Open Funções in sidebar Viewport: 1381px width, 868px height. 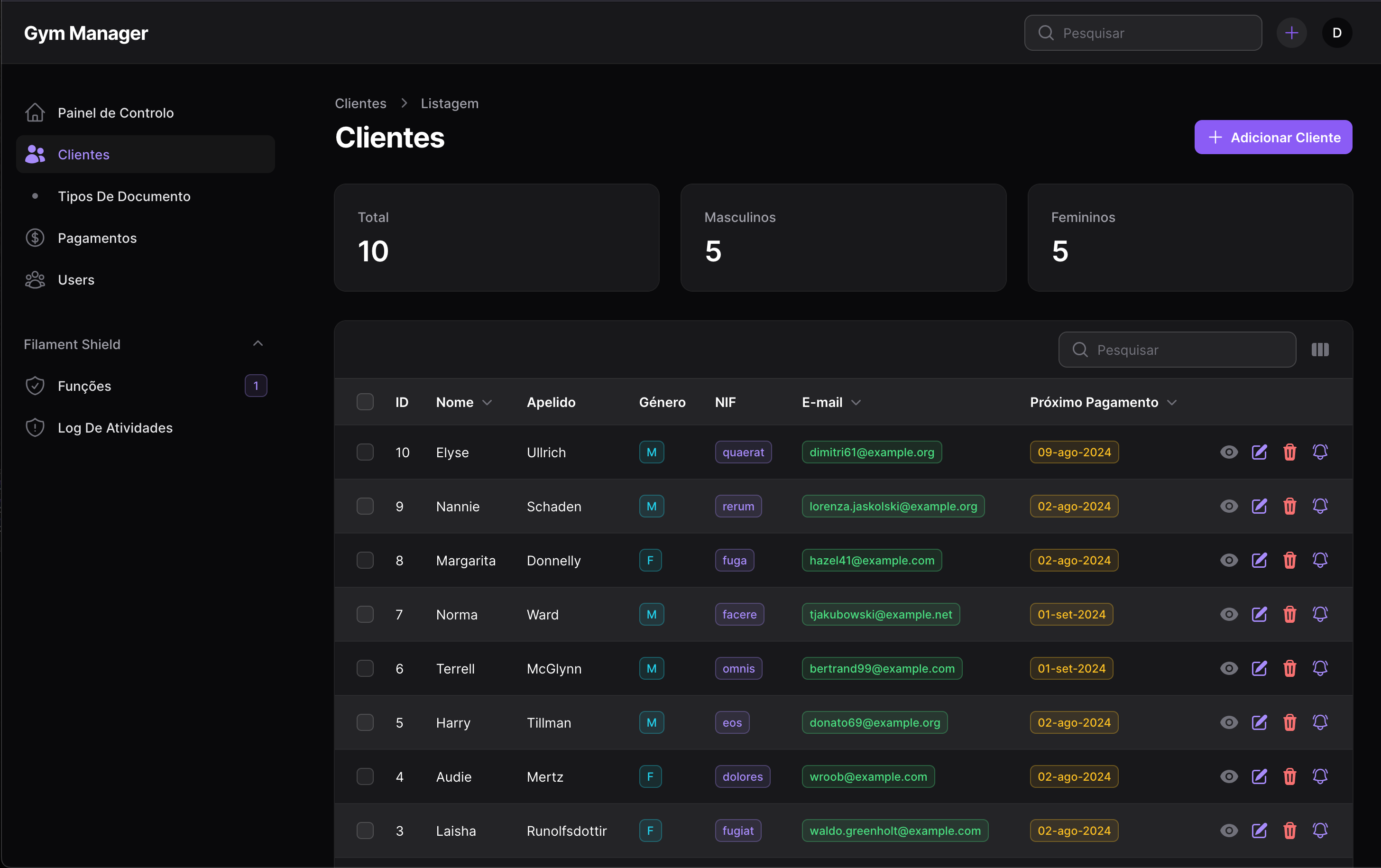tap(145, 386)
